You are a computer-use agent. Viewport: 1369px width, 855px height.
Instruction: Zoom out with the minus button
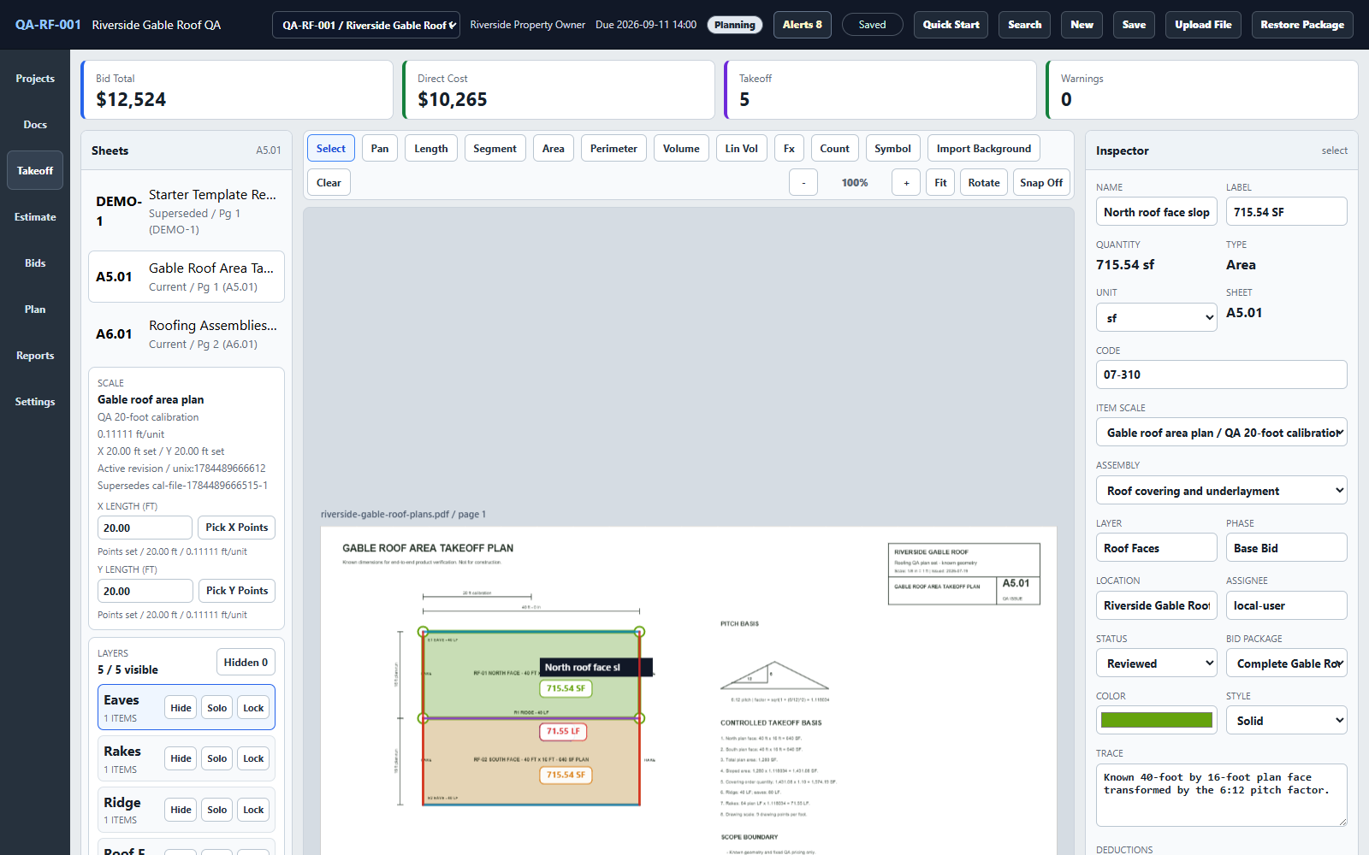(803, 183)
